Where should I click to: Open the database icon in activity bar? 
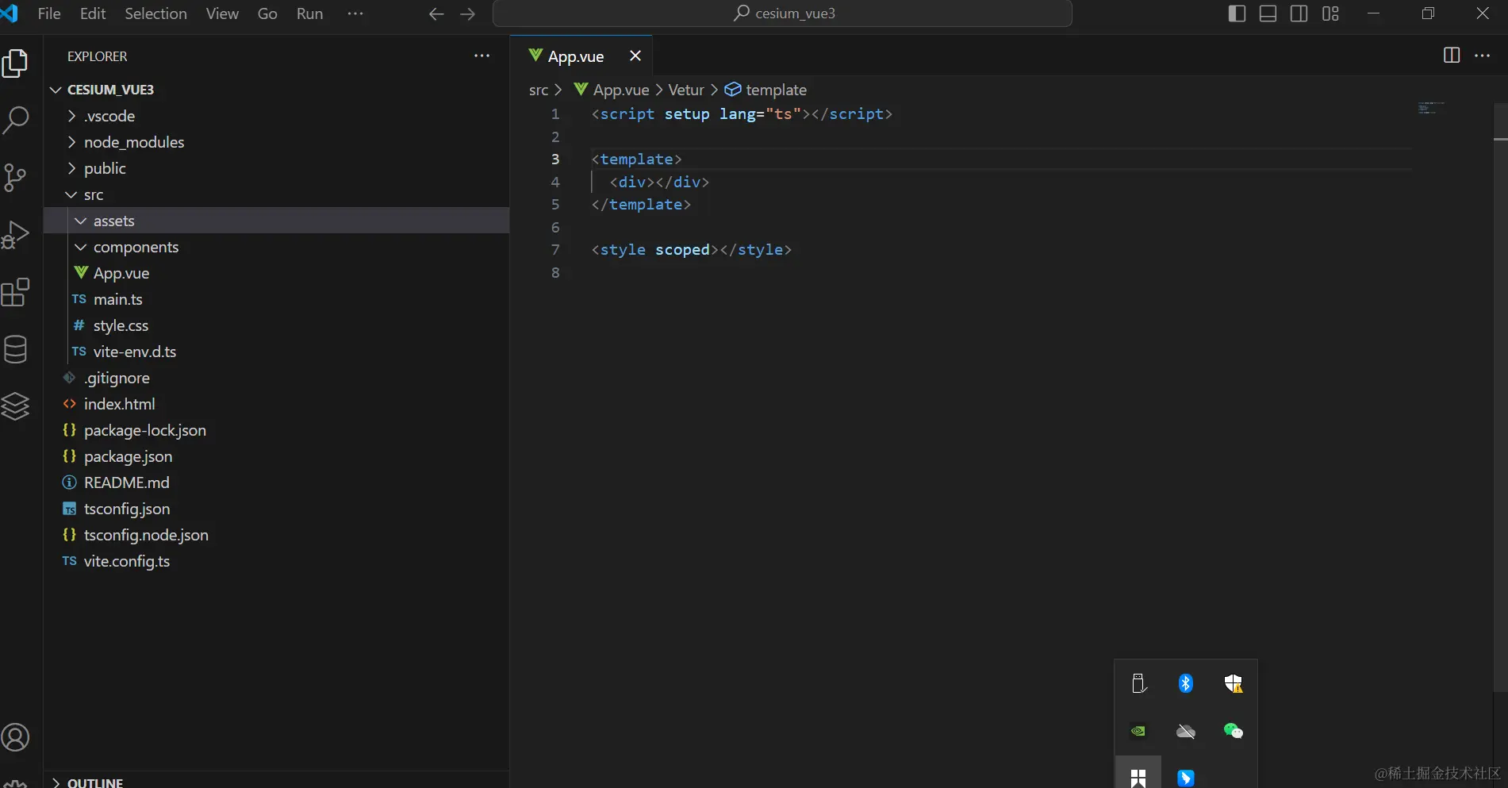(16, 349)
